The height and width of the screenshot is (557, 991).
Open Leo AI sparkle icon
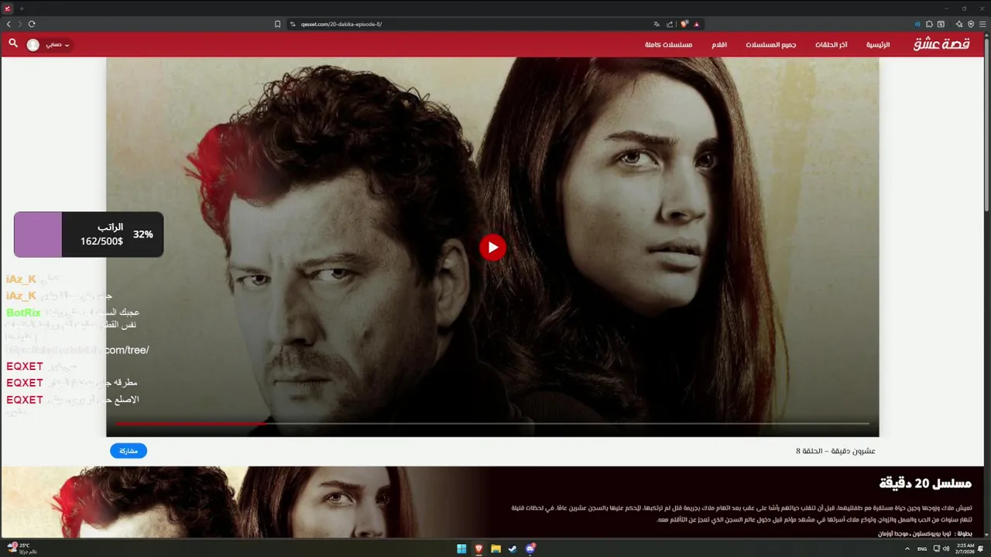961,24
